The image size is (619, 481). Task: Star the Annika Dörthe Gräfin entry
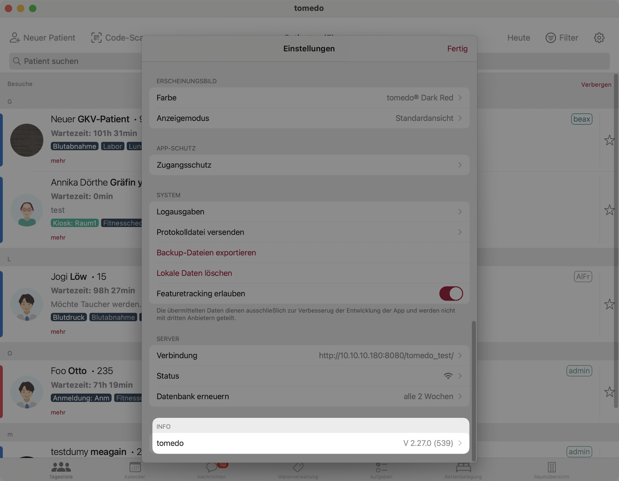pos(609,210)
